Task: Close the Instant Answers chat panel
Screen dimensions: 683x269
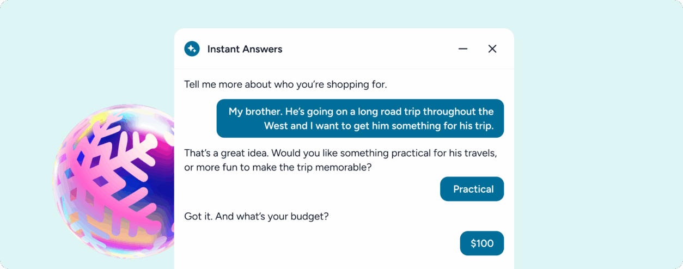Action: [492, 49]
